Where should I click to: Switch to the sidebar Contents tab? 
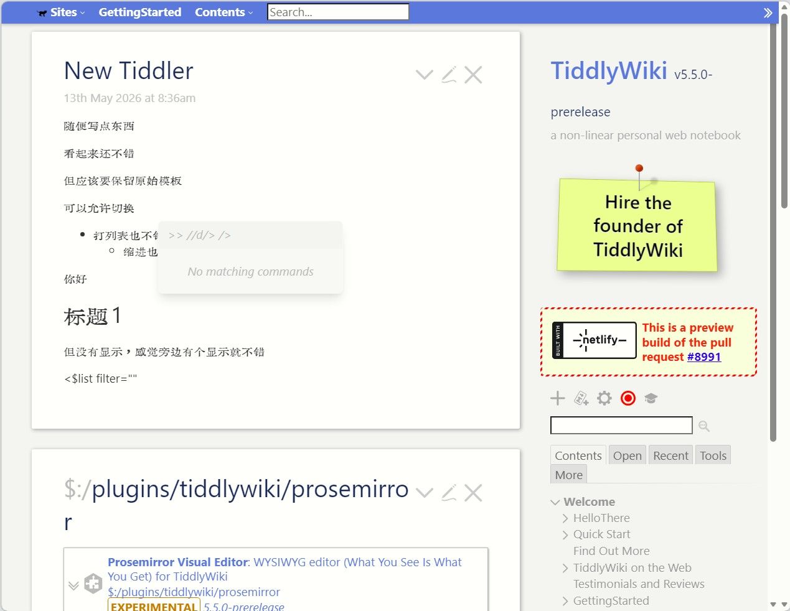coord(578,455)
